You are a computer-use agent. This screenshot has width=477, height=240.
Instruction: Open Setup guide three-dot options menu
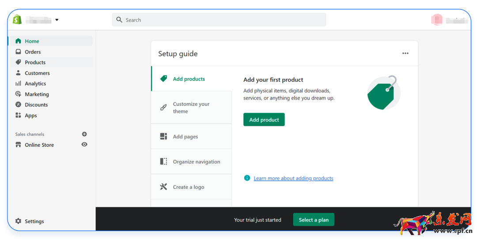coord(405,53)
